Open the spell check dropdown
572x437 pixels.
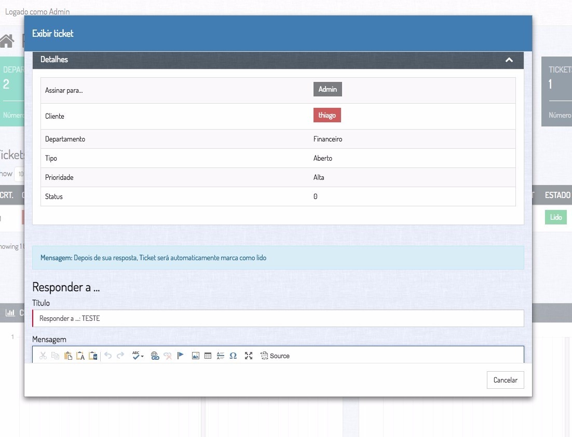pos(138,356)
